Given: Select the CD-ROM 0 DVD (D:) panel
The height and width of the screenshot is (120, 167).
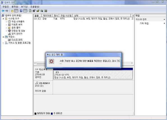Looking at the screenshot, I should click(43, 87).
